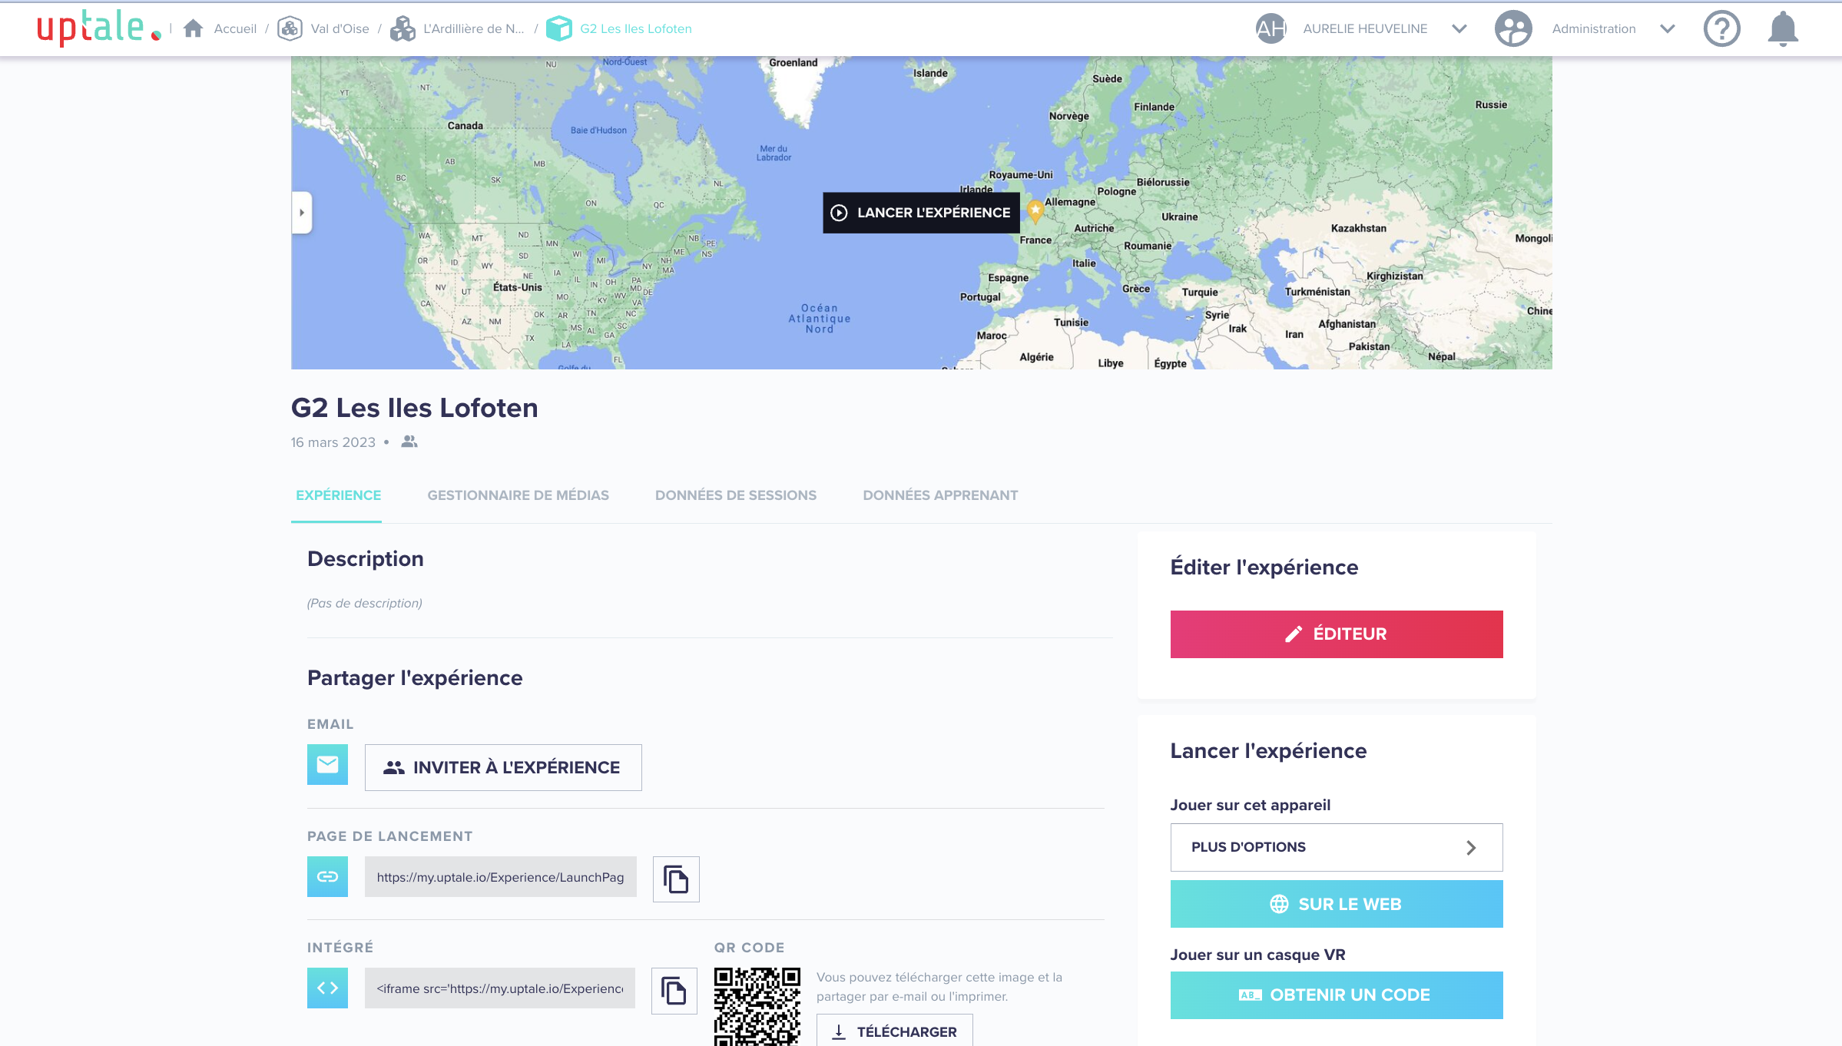
Task: Click the notification bell icon
Action: (1782, 29)
